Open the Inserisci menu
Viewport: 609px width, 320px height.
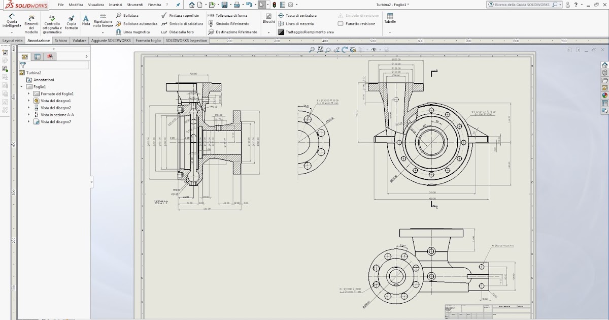pyautogui.click(x=116, y=4)
